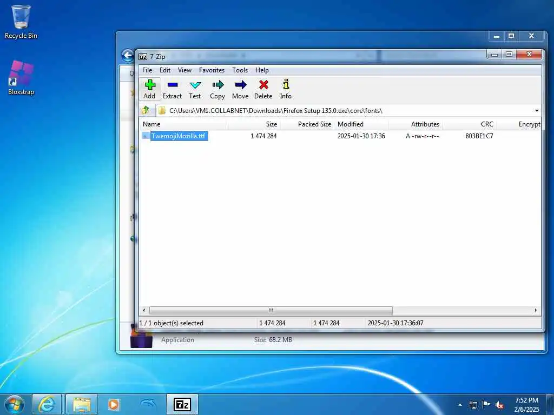The width and height of the screenshot is (554, 415).
Task: Click the Extract toolbar icon
Action: click(x=172, y=89)
